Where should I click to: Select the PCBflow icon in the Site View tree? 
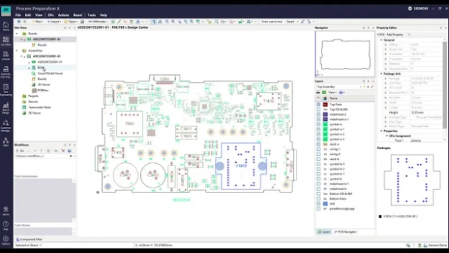click(34, 90)
